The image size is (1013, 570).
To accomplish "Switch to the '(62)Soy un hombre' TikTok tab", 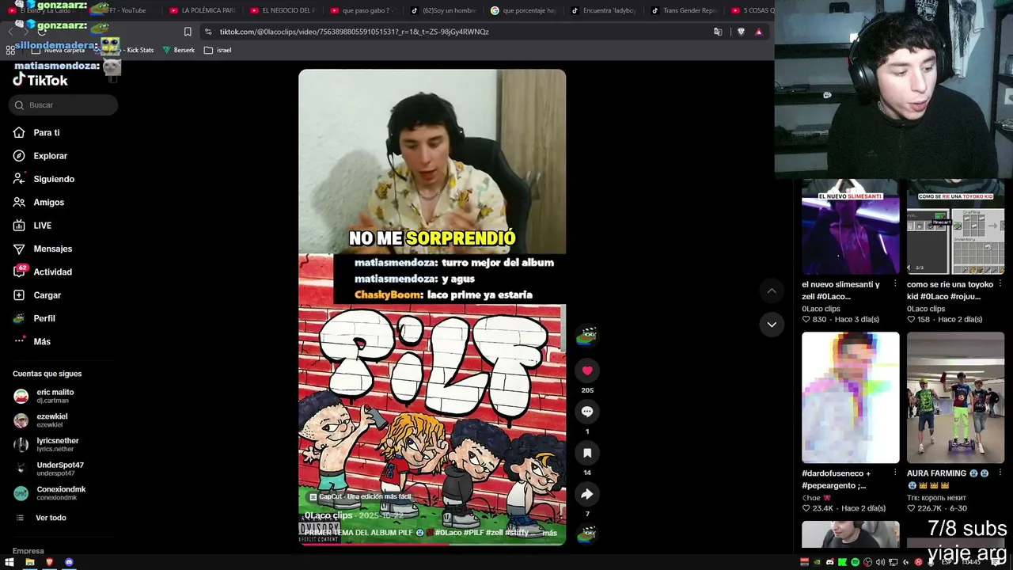I will coord(444,10).
